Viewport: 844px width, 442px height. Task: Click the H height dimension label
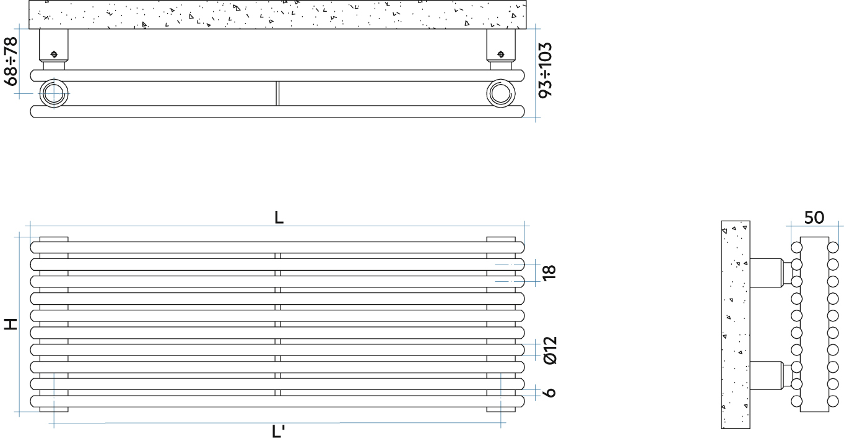pos(11,324)
